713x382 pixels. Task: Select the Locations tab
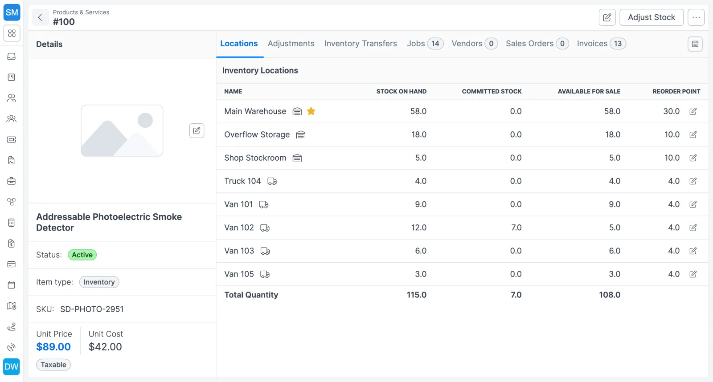coord(239,44)
